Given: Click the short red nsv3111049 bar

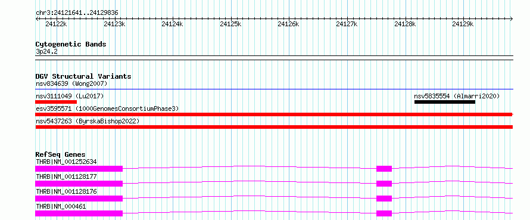Looking at the screenshot, I should click(56, 102).
